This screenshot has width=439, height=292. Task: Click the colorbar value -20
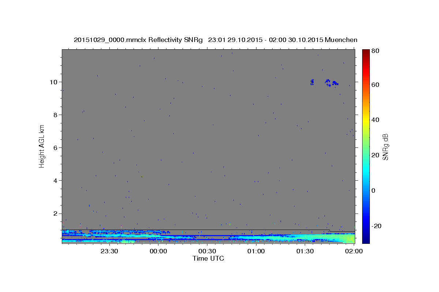point(376,226)
